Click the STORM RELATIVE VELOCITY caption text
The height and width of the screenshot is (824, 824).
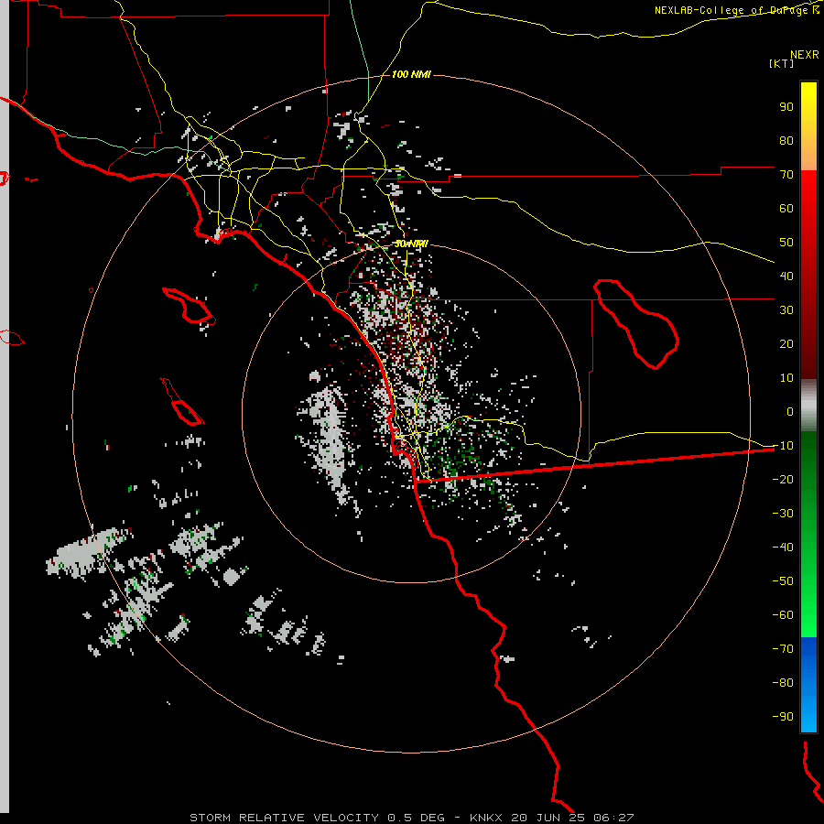284,818
